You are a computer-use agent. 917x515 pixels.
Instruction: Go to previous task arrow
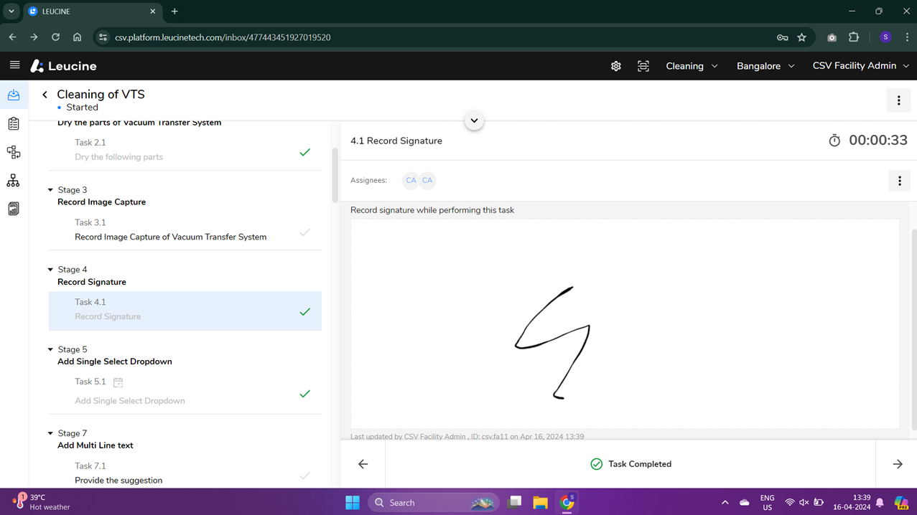363,464
